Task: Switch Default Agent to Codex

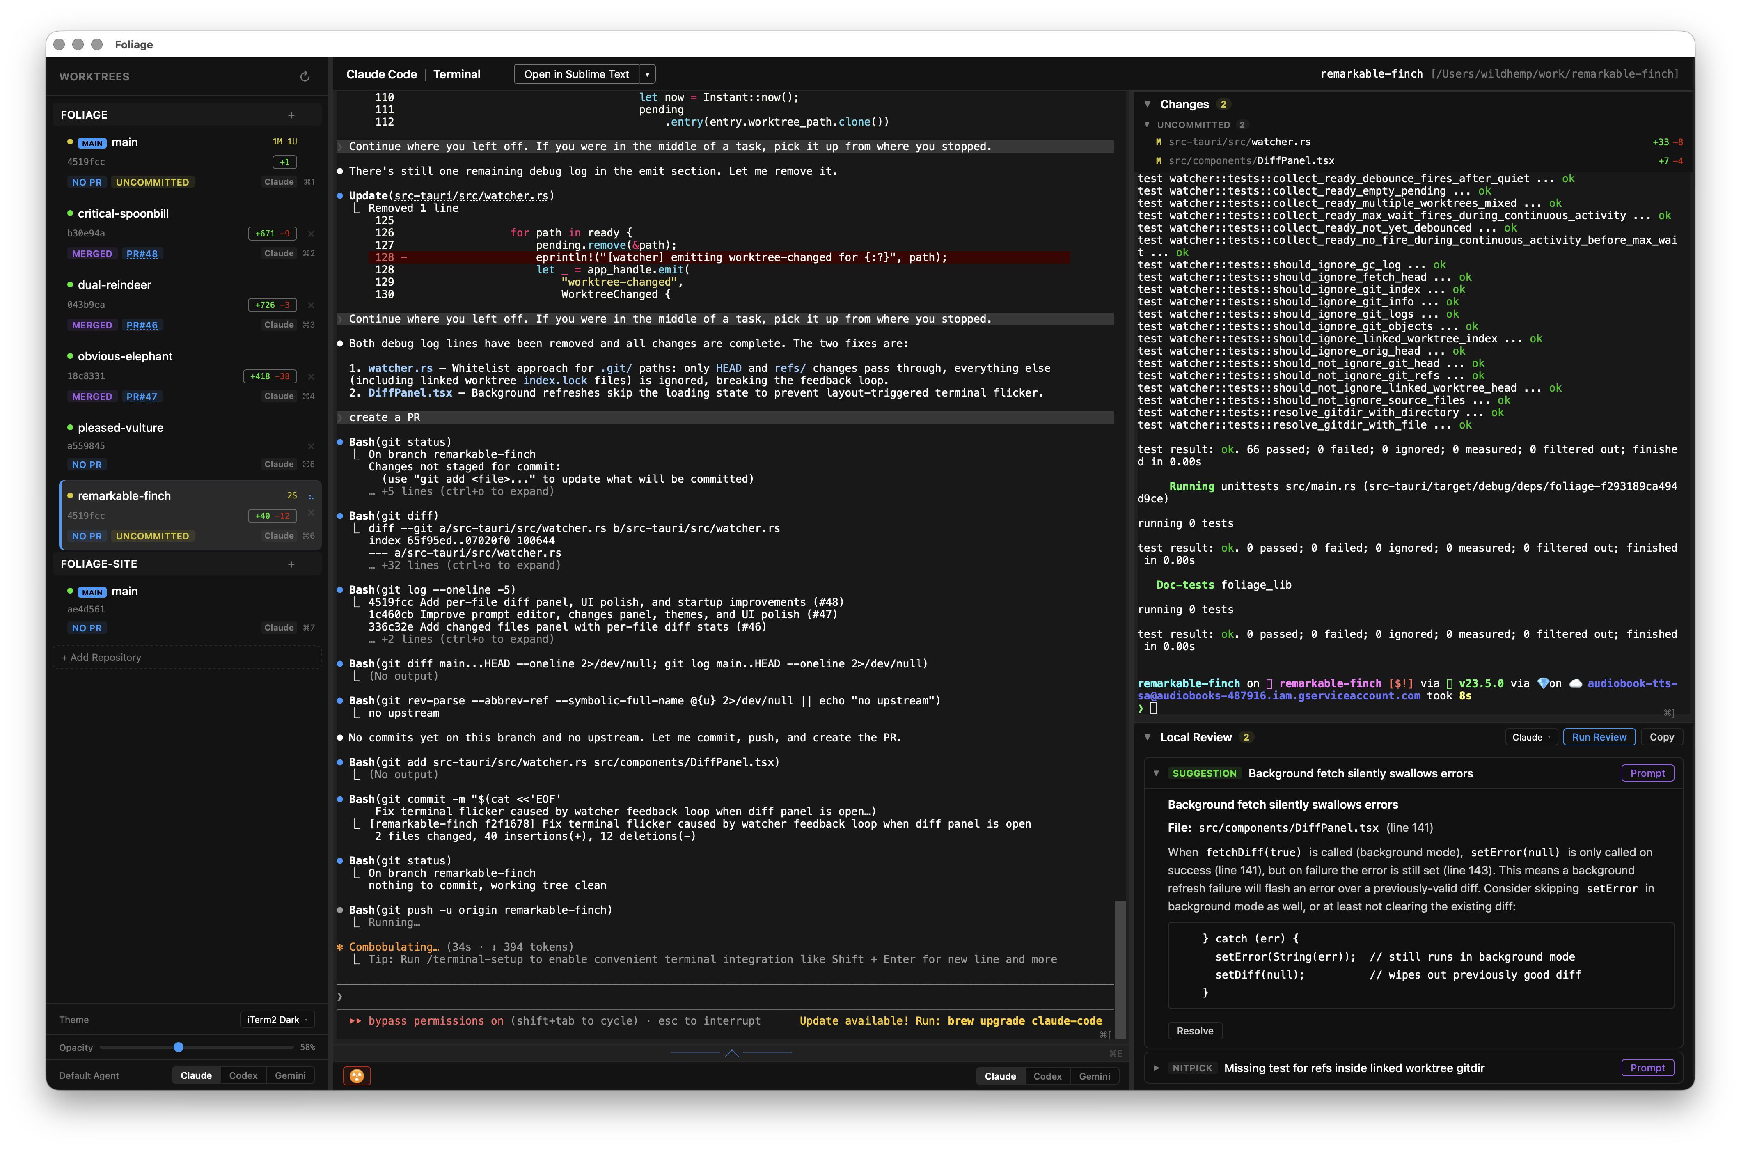Action: (243, 1075)
